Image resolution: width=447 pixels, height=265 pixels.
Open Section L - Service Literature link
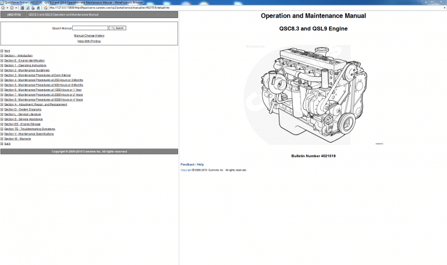23,114
